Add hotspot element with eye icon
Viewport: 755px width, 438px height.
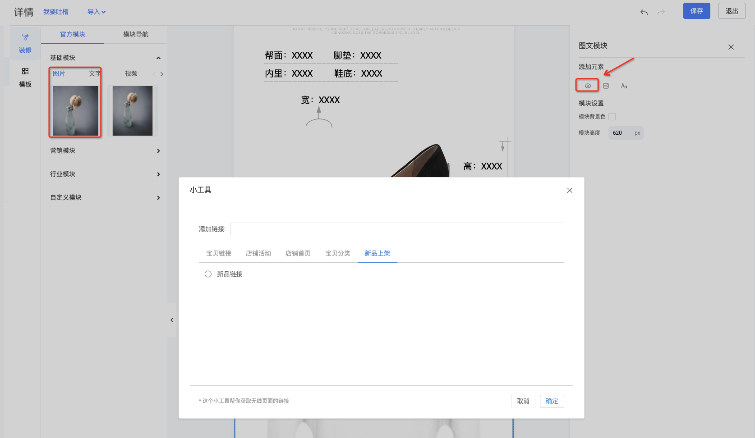[588, 86]
